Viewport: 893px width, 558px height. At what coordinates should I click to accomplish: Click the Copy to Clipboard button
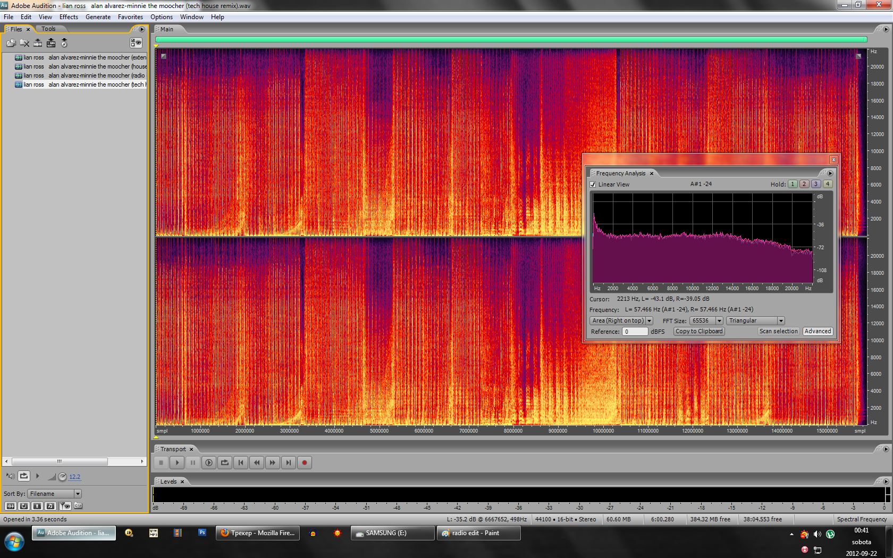[699, 331]
